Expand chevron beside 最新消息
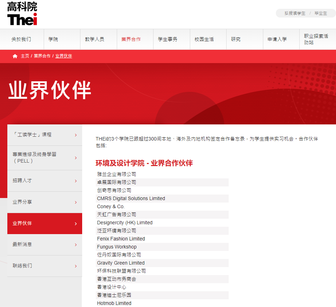The image size is (336, 307). tap(76, 245)
